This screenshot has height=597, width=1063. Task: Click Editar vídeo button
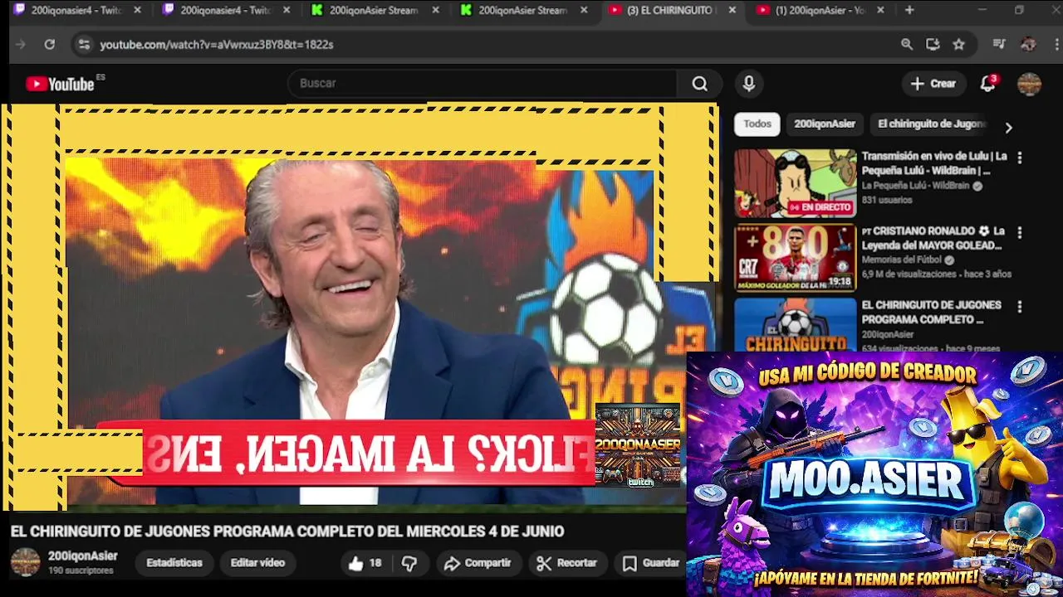(257, 563)
